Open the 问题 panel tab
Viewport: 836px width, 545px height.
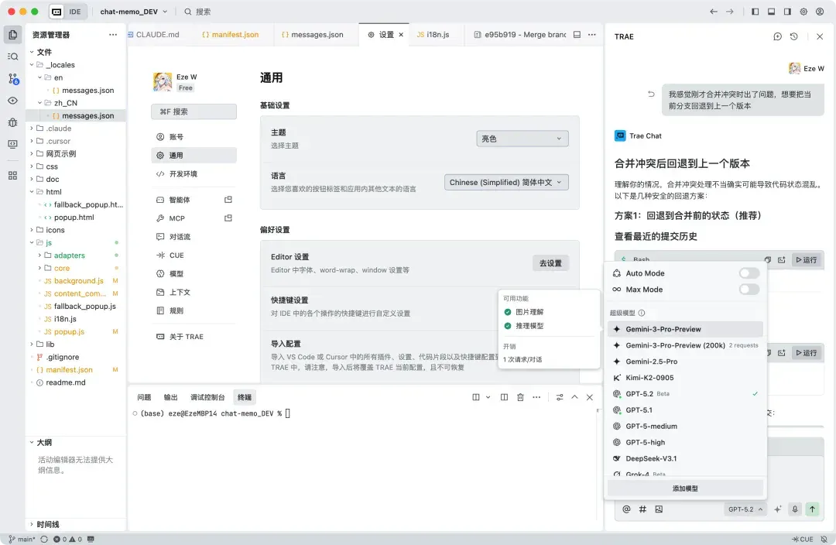(144, 397)
